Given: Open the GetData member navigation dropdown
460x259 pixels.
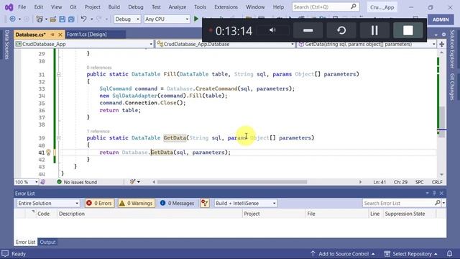Looking at the screenshot, I should pos(366,44).
